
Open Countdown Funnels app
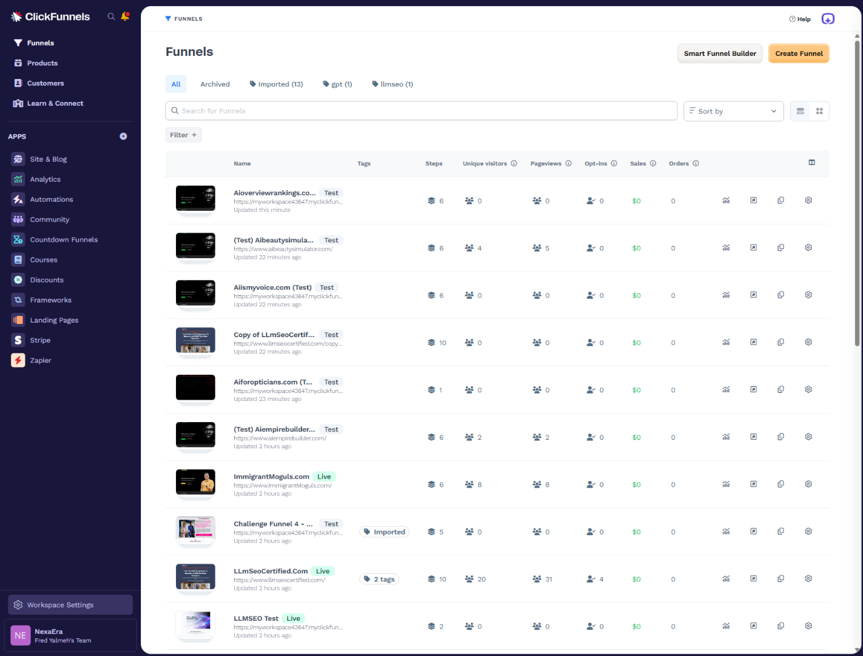64,239
